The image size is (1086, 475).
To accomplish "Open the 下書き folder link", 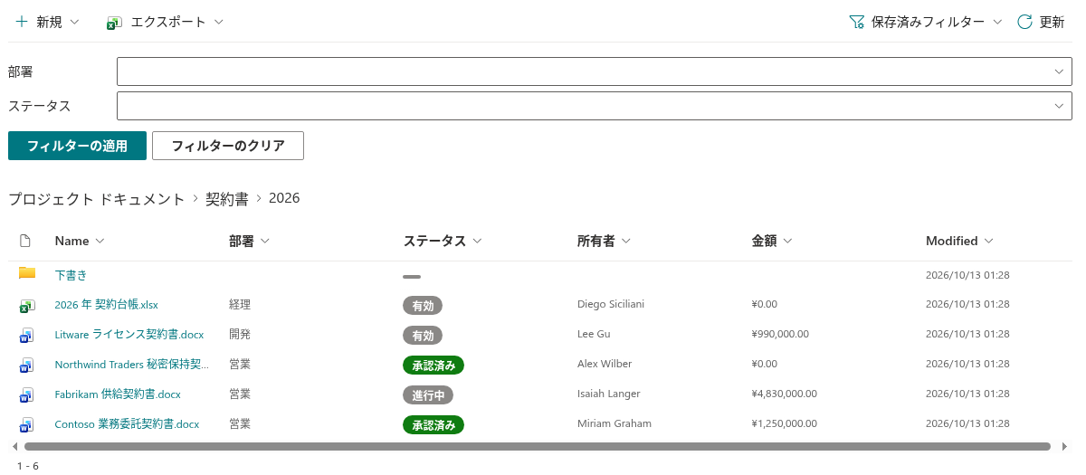I will tap(71, 274).
